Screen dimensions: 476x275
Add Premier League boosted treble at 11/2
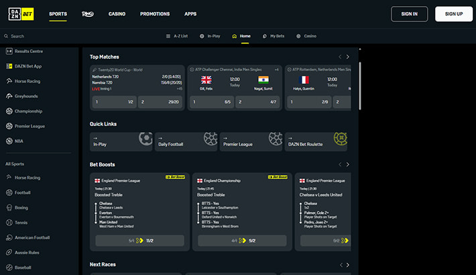coord(139,241)
